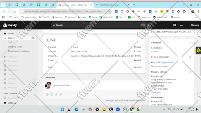Viewport: 201px width, 113px height.
Task: Show hidden system tray icons
Action: (164, 109)
